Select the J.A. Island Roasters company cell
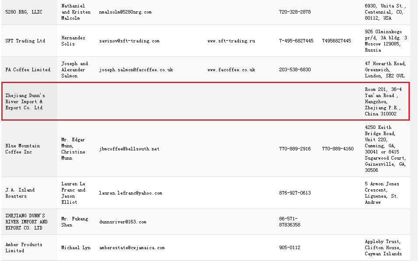The height and width of the screenshot is (261, 419). tap(20, 193)
